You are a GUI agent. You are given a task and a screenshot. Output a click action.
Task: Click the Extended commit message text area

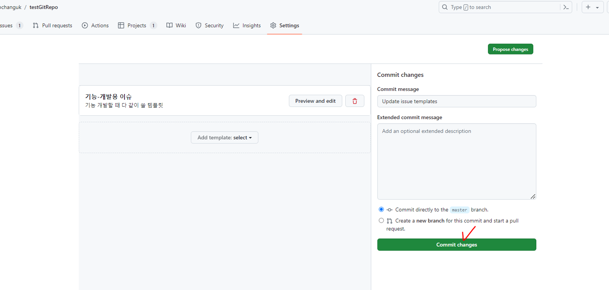457,161
